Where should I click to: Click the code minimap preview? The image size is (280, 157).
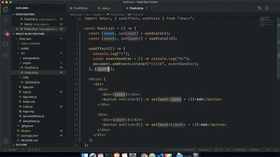[266, 22]
